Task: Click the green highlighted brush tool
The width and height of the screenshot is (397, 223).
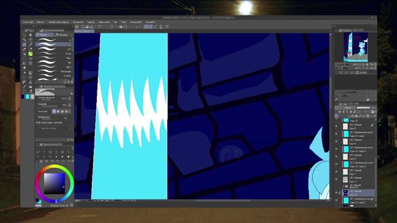Action: click(30, 54)
